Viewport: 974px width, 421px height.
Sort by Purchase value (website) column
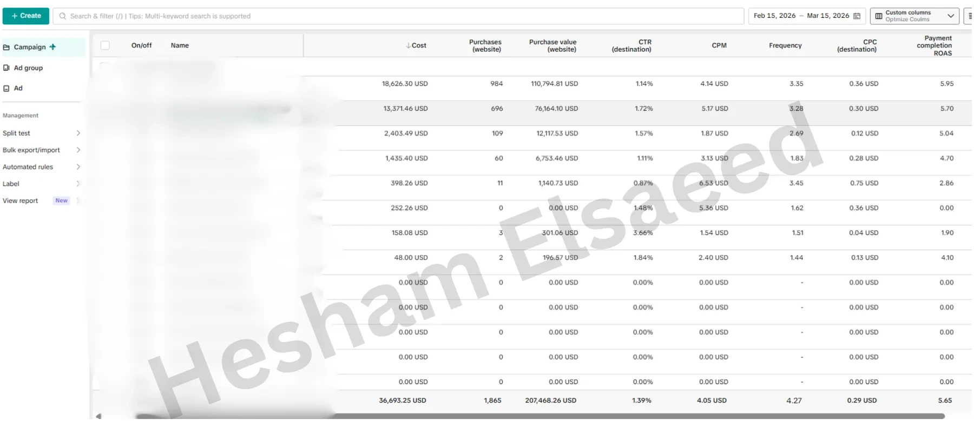(552, 45)
